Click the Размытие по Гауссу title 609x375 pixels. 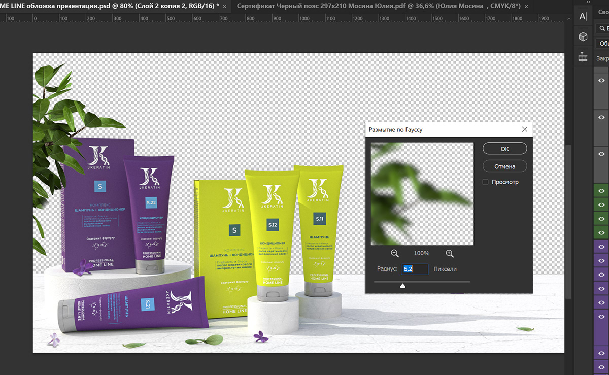click(395, 130)
